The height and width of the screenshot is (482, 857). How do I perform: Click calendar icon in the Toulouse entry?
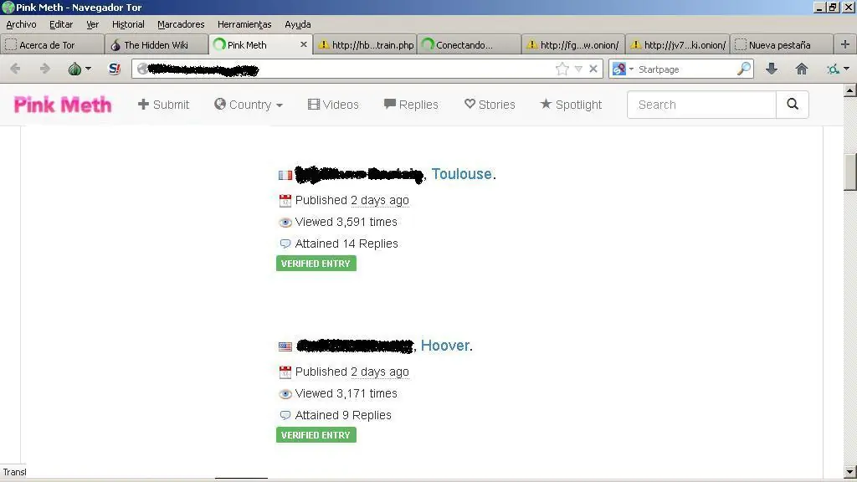coord(285,201)
